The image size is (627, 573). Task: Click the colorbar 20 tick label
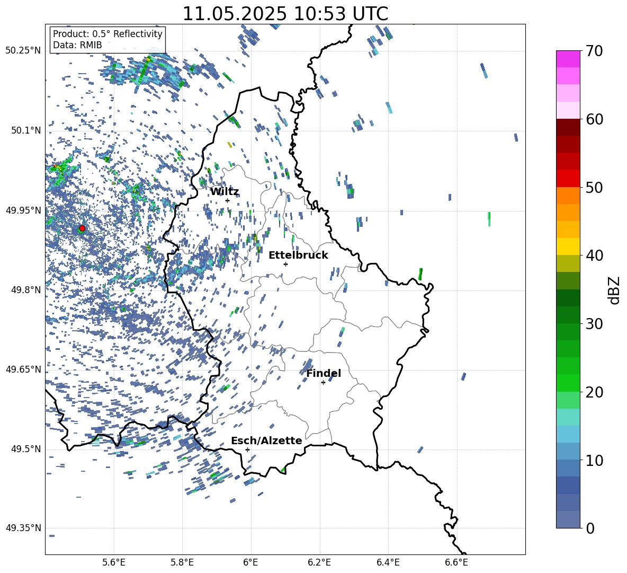[x=594, y=392]
